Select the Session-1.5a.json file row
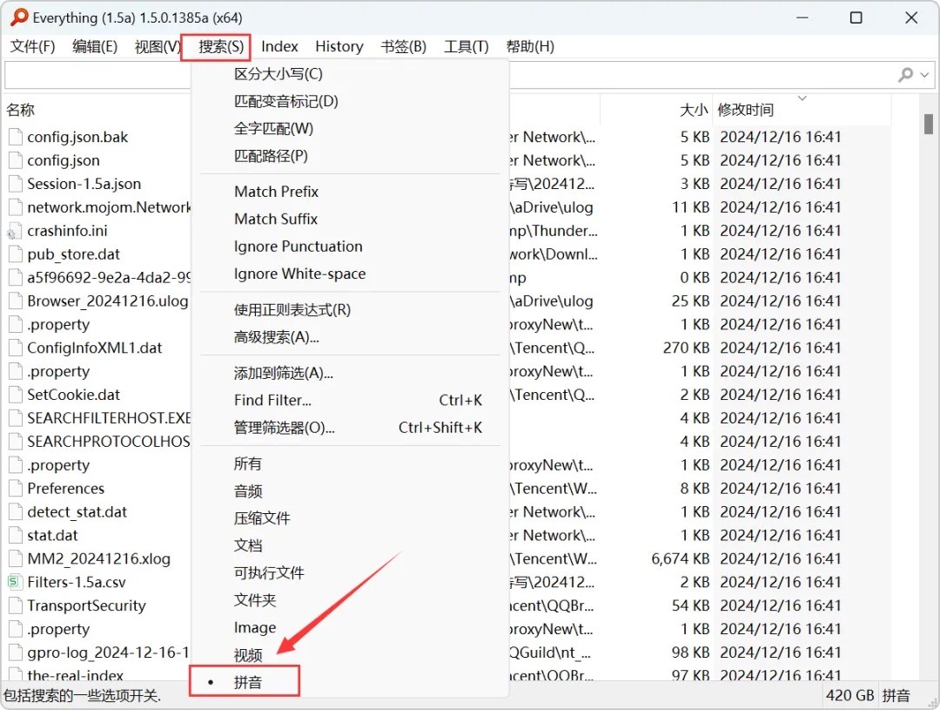This screenshot has height=710, width=940. 84,184
